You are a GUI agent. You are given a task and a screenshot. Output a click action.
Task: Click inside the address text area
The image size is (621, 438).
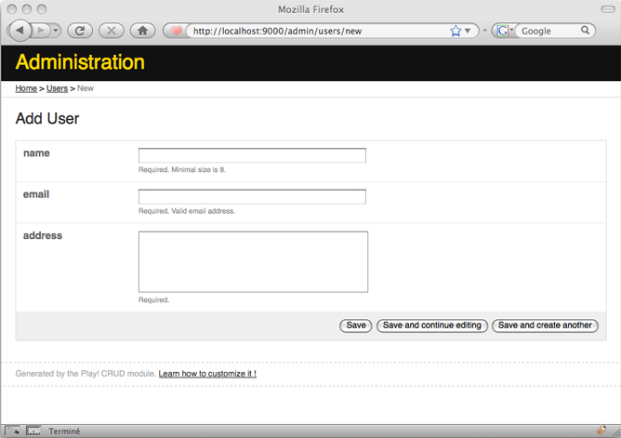(253, 262)
